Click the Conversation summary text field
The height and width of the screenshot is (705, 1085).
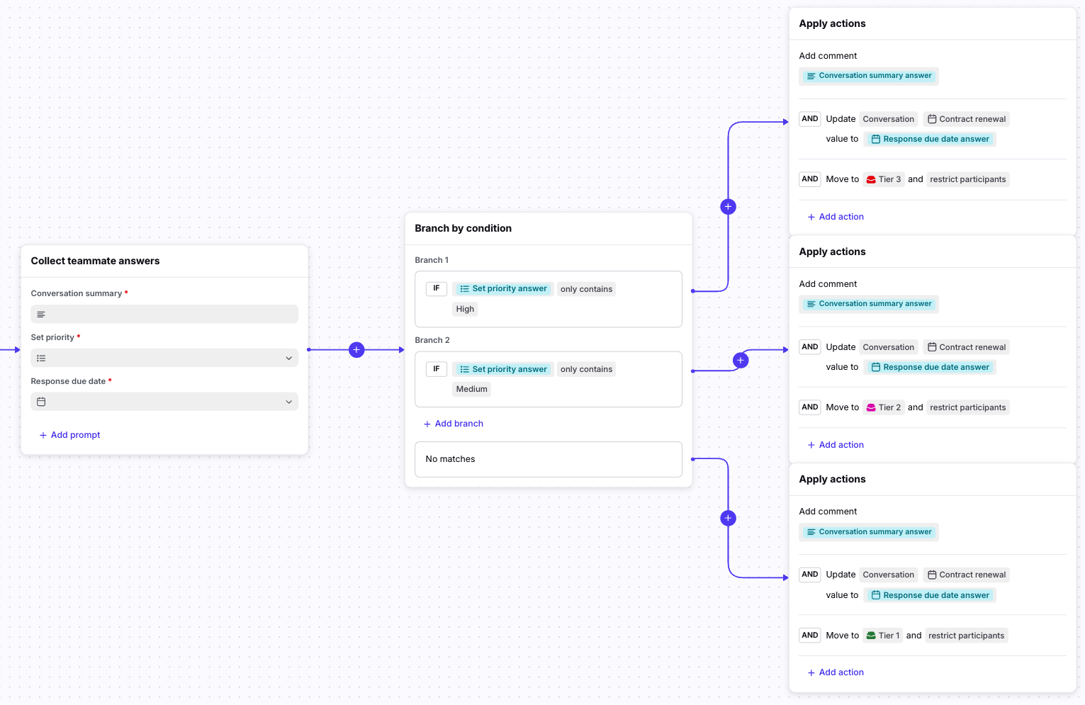point(164,315)
